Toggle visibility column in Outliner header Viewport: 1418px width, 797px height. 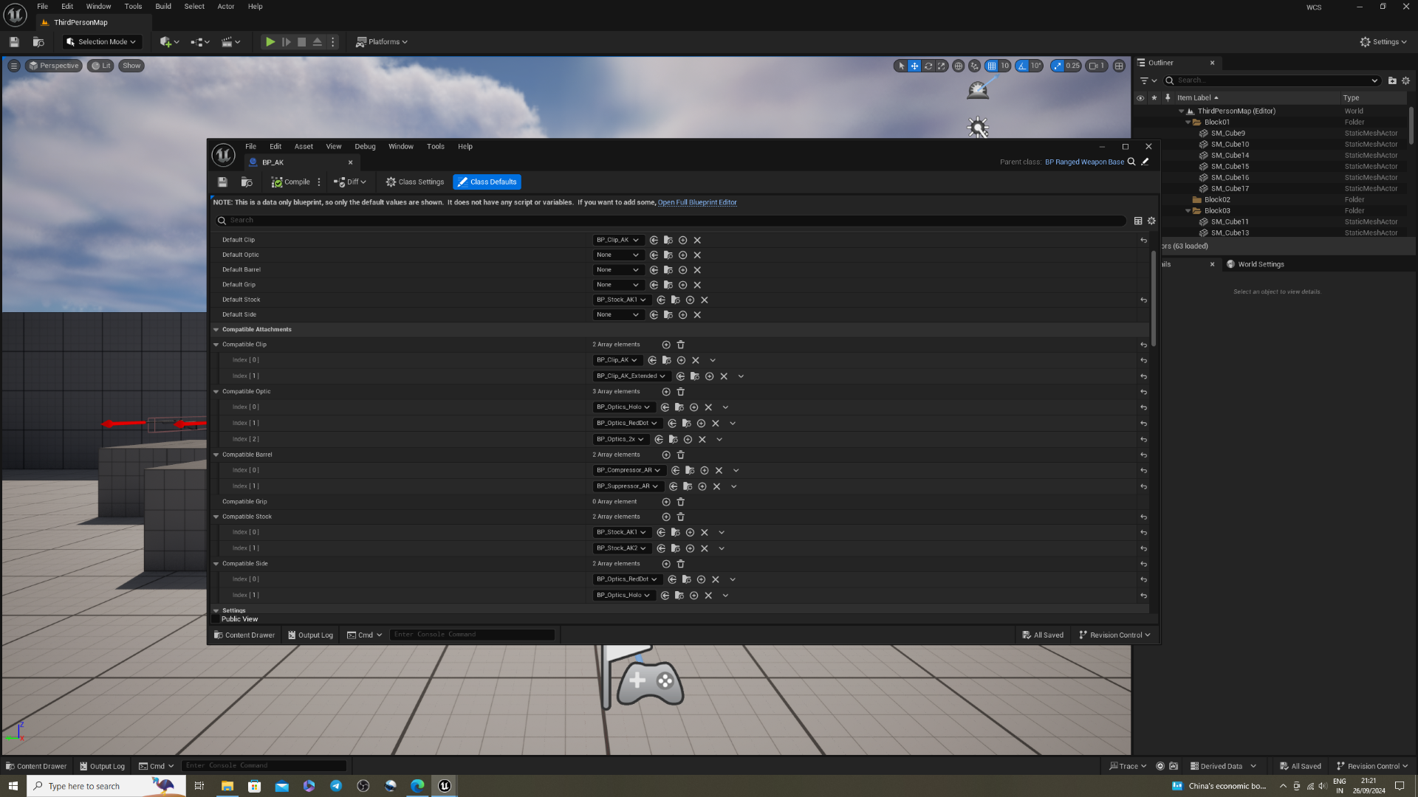(1140, 97)
